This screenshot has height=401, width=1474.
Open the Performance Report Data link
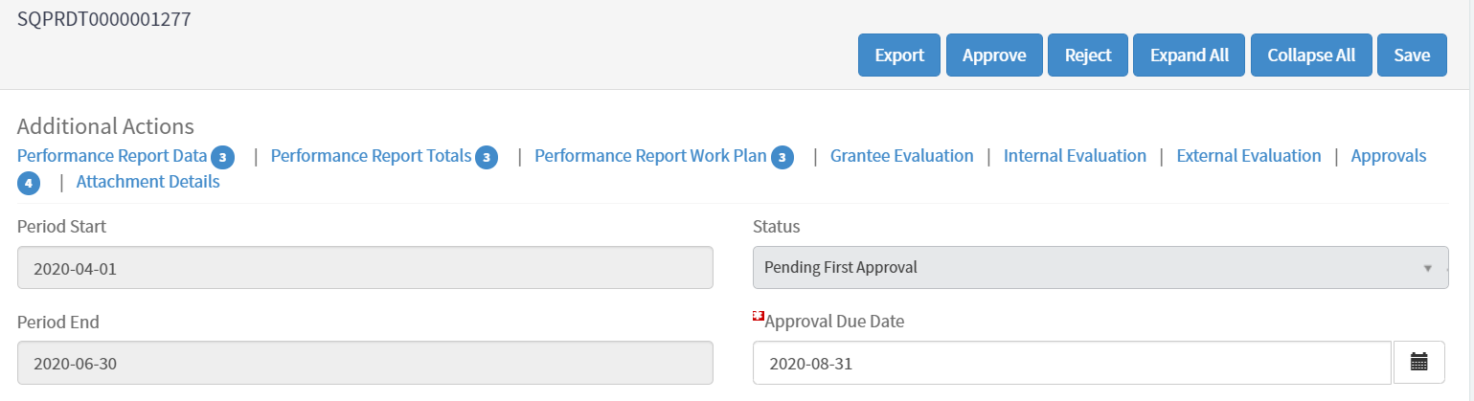112,156
